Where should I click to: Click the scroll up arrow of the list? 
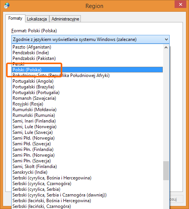tap(166, 47)
